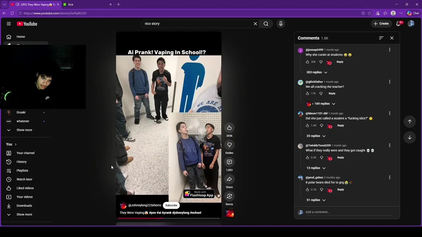The height and width of the screenshot is (237, 422).
Task: Click the Create button
Action: click(x=381, y=24)
